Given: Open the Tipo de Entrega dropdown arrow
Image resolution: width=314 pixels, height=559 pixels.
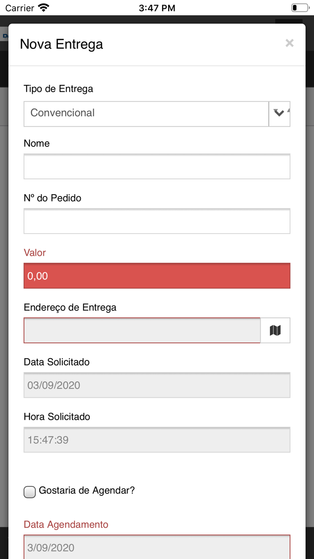Looking at the screenshot, I should click(279, 113).
